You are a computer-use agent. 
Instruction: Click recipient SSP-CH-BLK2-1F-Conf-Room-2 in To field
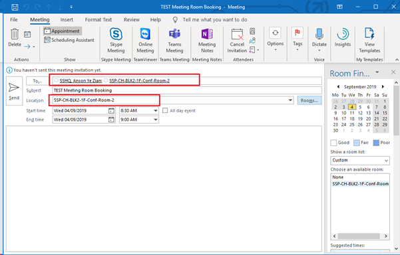tap(140, 80)
